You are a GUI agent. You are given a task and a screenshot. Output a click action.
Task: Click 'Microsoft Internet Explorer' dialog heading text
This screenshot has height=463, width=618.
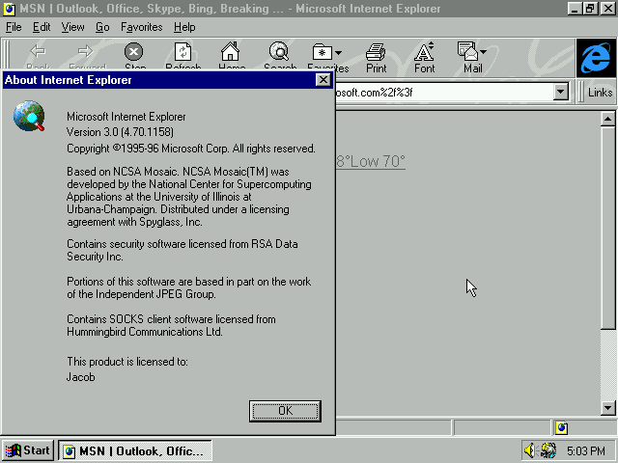tap(126, 117)
